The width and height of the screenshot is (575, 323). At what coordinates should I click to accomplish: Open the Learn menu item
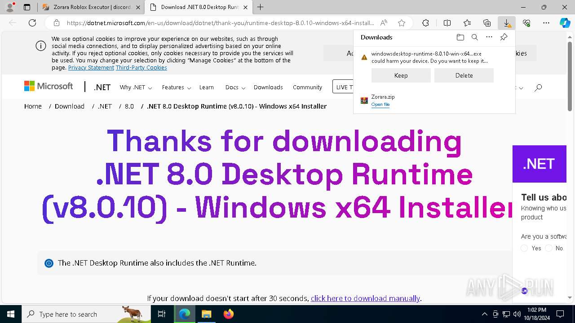click(x=207, y=87)
